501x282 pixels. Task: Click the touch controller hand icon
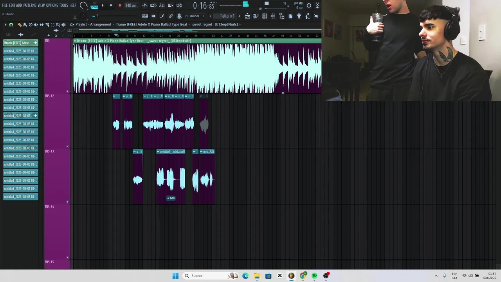pyautogui.click(x=316, y=16)
